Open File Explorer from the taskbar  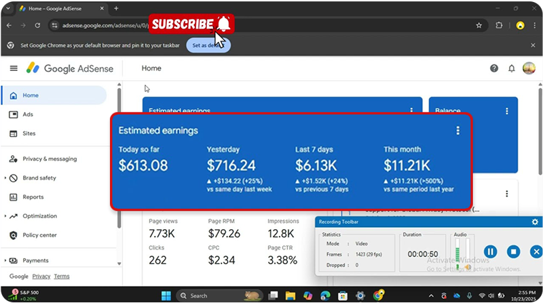[x=291, y=296]
